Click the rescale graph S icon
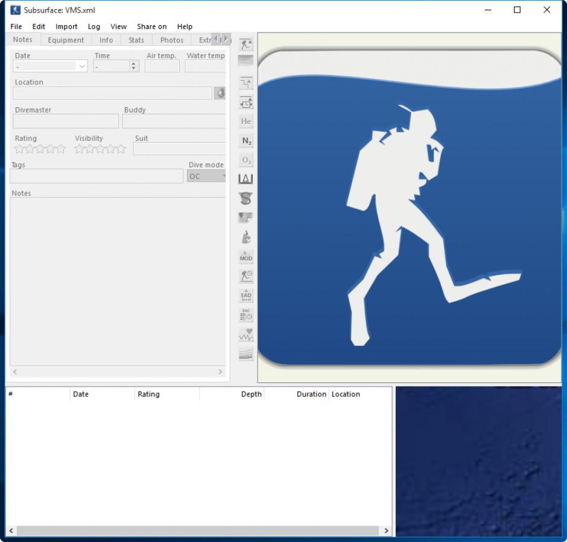 [246, 198]
